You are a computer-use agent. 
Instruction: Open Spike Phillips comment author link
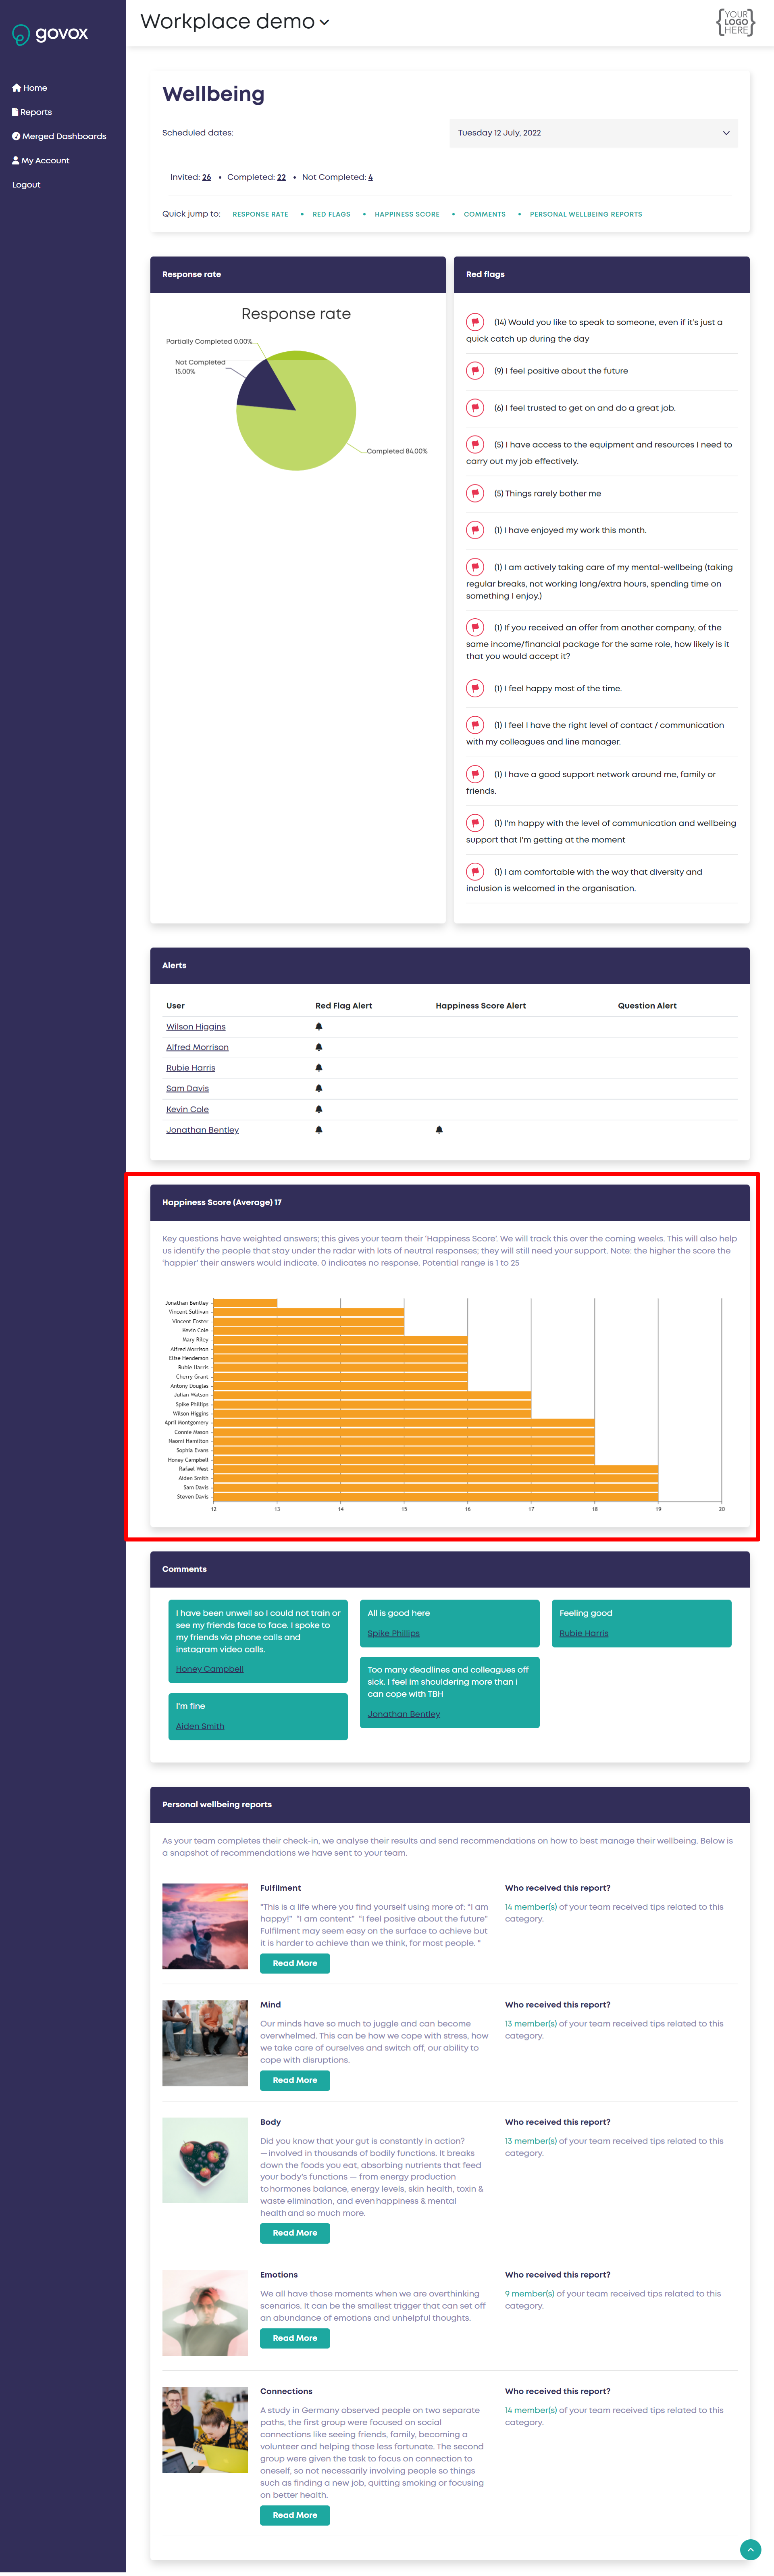click(x=393, y=1633)
